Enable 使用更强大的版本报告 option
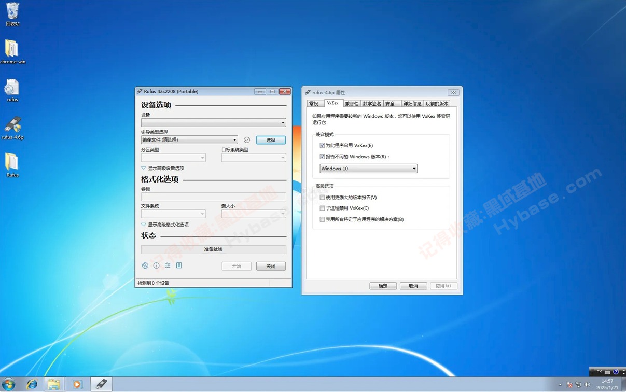The height and width of the screenshot is (392, 626). coord(322,197)
